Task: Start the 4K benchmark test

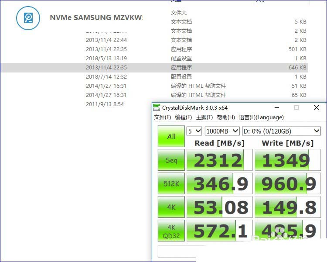Action: (171, 207)
